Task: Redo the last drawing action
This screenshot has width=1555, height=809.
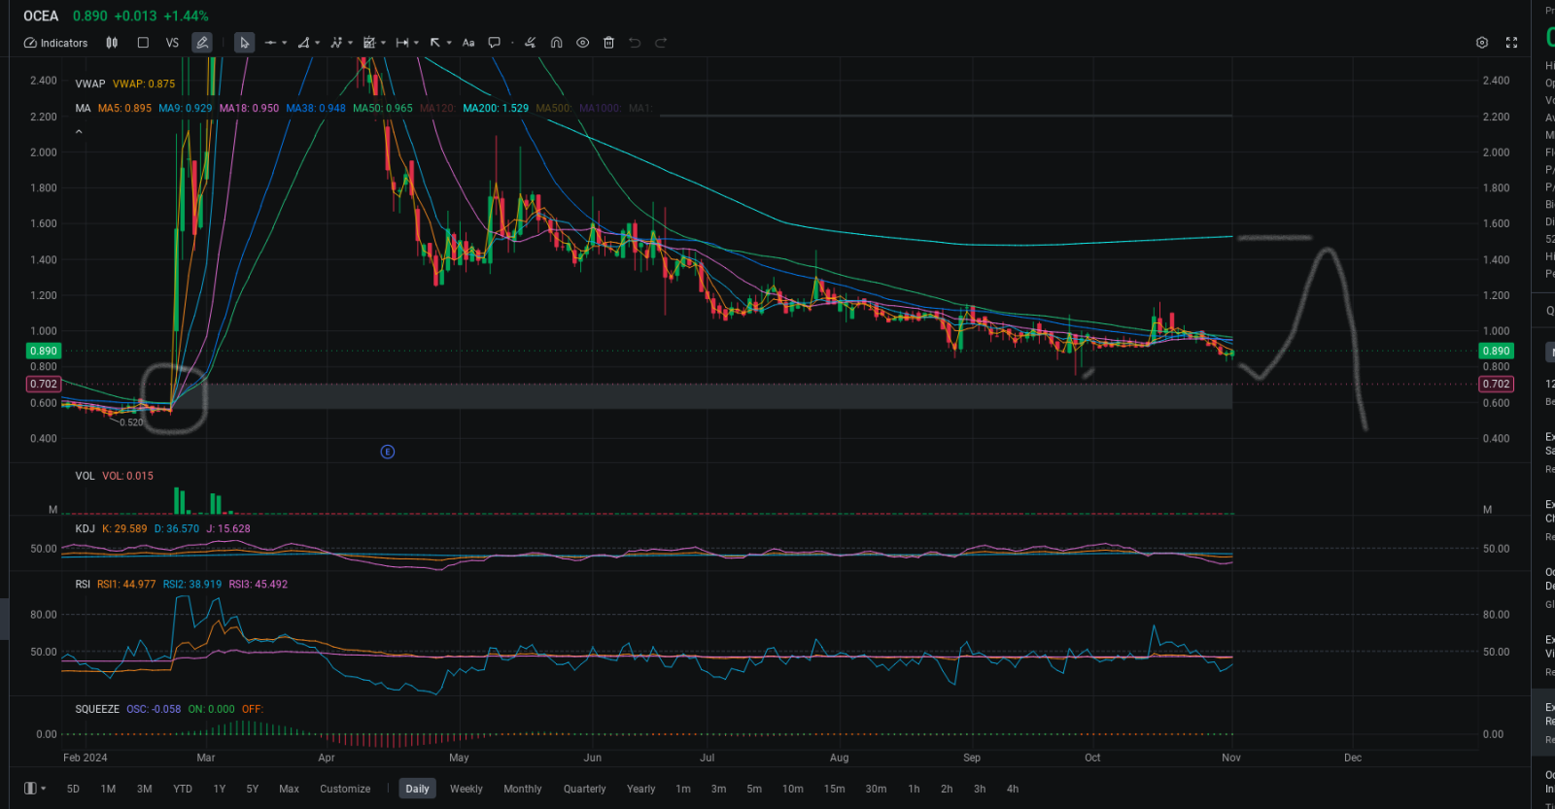Action: [661, 43]
